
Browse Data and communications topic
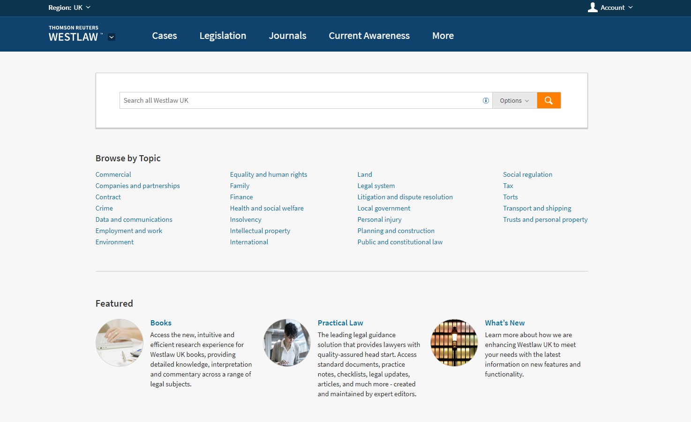[x=134, y=219]
